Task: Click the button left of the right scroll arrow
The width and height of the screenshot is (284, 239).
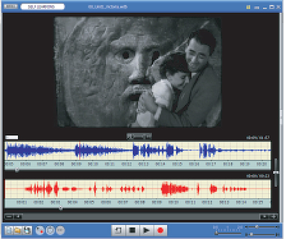Action: [264, 216]
